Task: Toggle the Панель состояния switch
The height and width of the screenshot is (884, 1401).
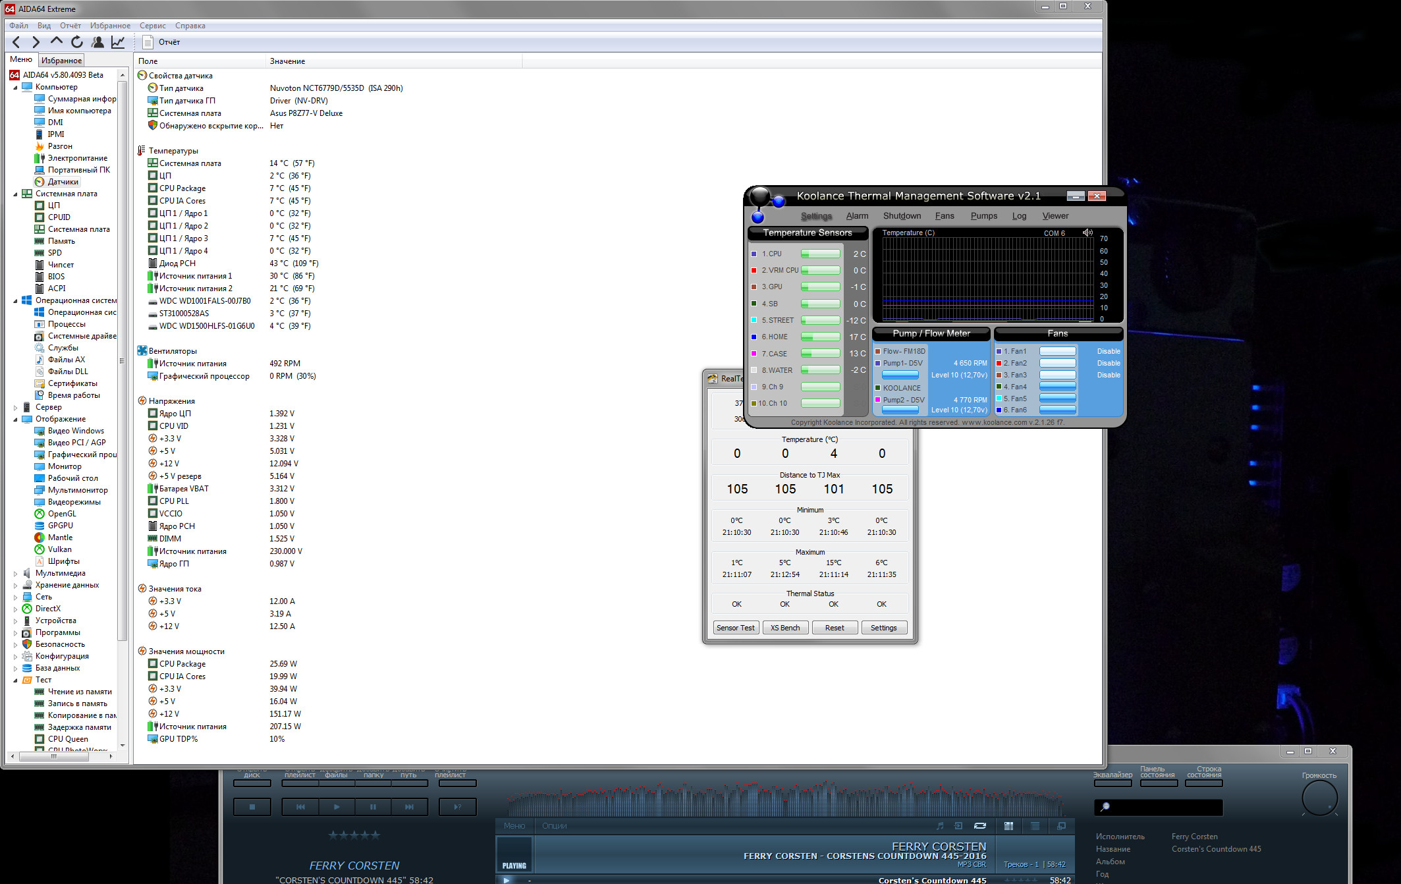Action: pos(1159,783)
